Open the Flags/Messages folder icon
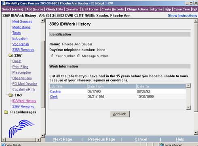The width and height of the screenshot is (198, 146). click(6, 112)
